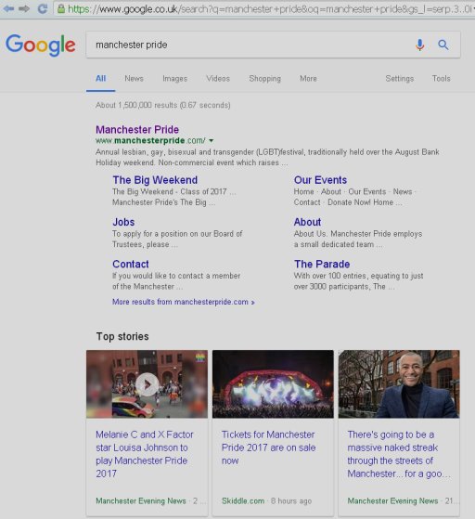Click the With over 100 entries snippet

[x=358, y=281]
